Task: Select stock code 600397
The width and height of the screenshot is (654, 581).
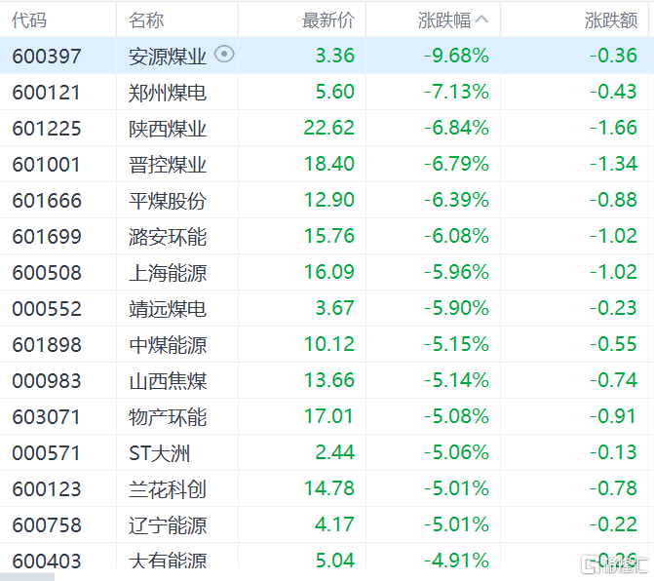Action: [47, 57]
